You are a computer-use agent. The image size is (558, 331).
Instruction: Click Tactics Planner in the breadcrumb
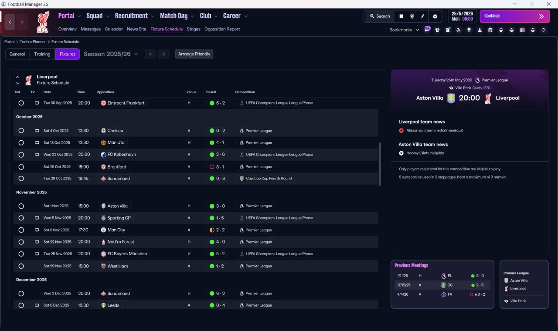click(x=33, y=42)
